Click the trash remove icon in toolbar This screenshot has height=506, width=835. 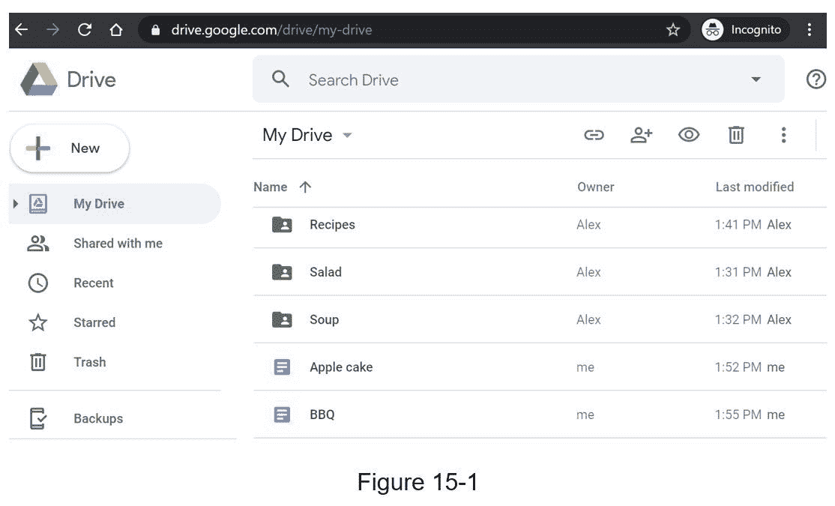(736, 135)
